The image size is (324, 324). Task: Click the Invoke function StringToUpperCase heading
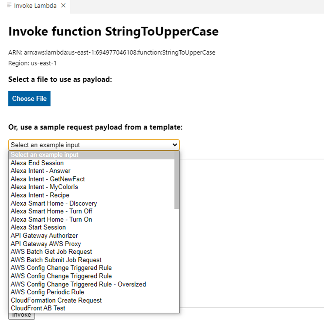pos(114,31)
